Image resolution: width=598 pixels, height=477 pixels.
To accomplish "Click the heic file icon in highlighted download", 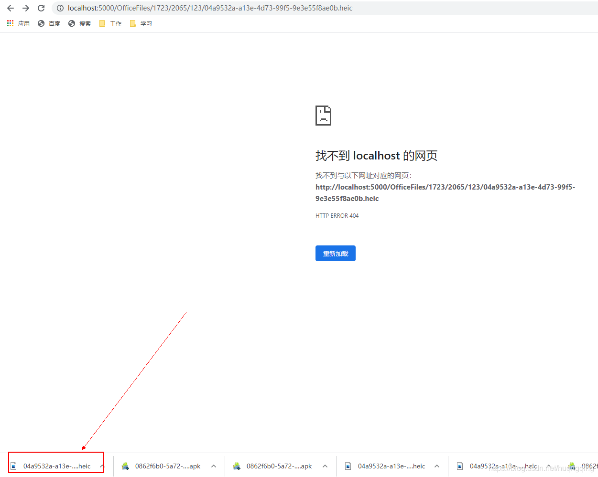I will [13, 466].
